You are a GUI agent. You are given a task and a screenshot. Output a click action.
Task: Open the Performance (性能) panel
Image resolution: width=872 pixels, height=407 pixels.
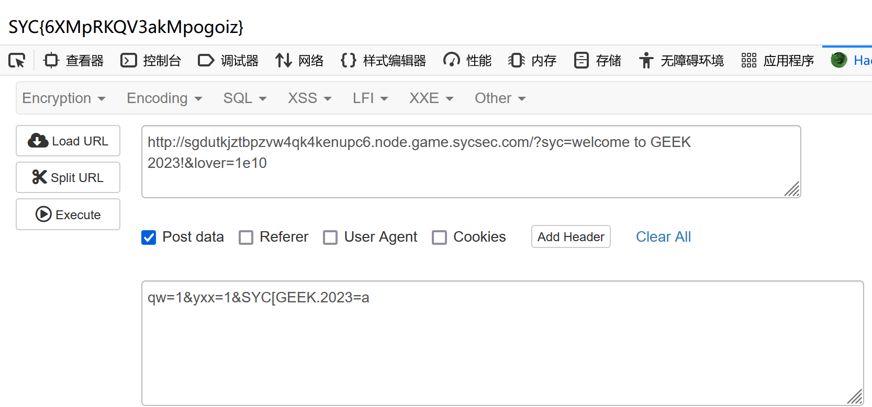[x=467, y=61]
